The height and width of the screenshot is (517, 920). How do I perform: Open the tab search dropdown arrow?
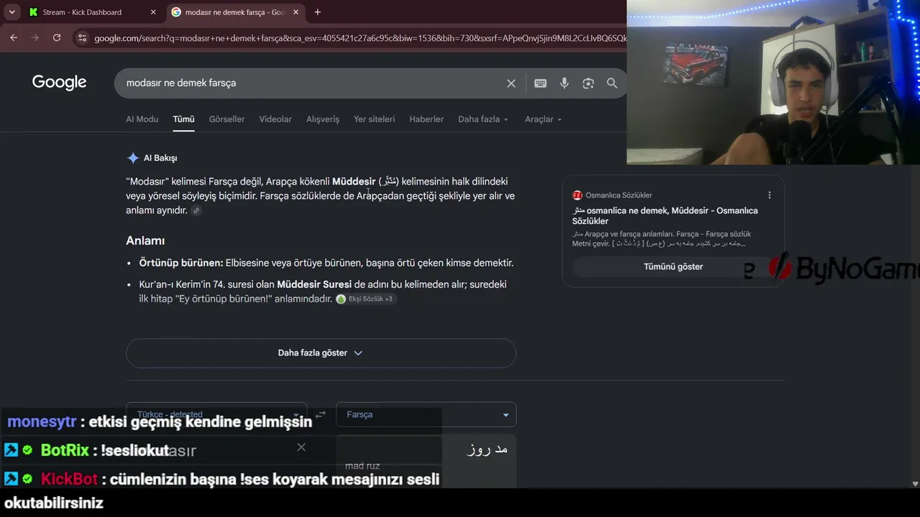(x=11, y=12)
